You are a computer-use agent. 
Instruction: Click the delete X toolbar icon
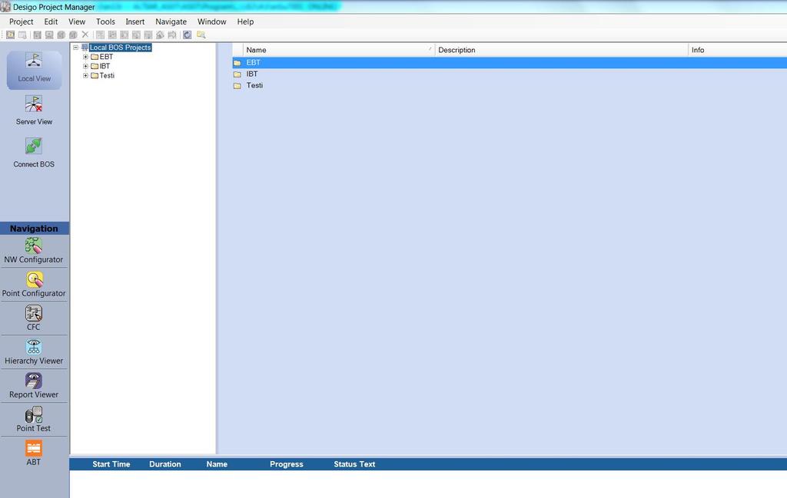click(x=85, y=35)
